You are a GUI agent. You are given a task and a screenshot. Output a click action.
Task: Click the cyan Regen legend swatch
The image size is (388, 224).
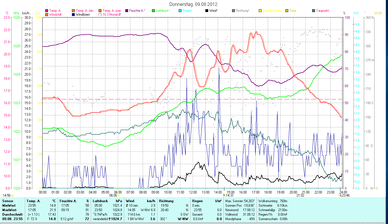180,11
